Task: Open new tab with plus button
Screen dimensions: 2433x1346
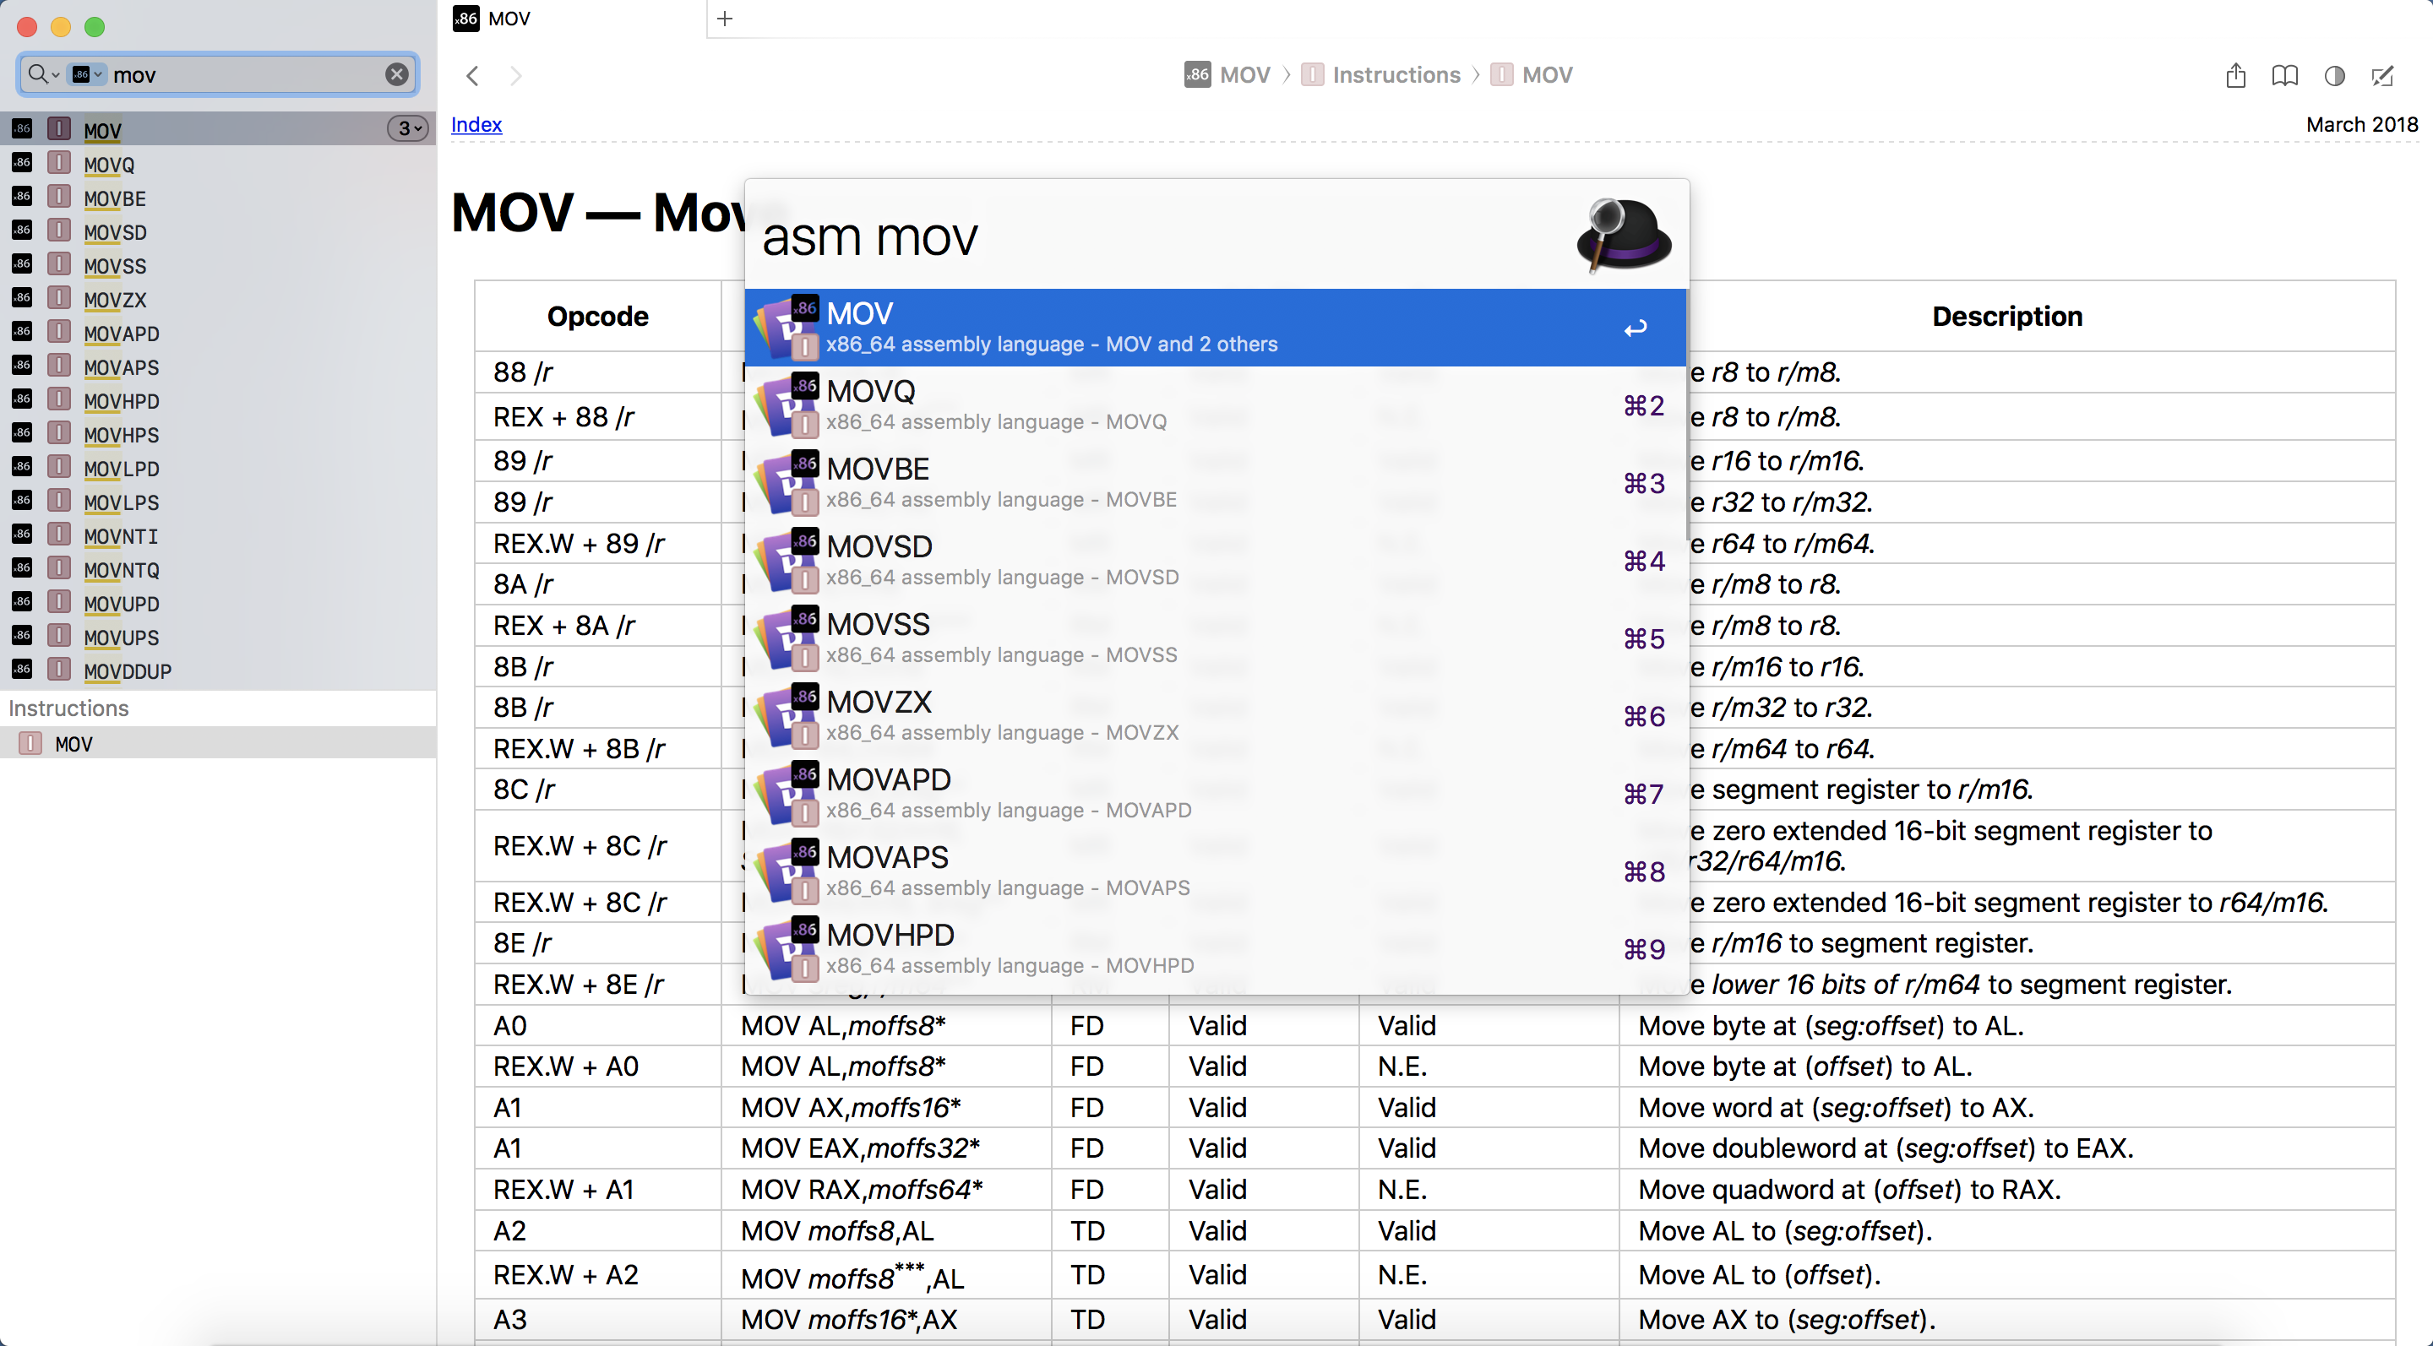Action: tap(725, 19)
